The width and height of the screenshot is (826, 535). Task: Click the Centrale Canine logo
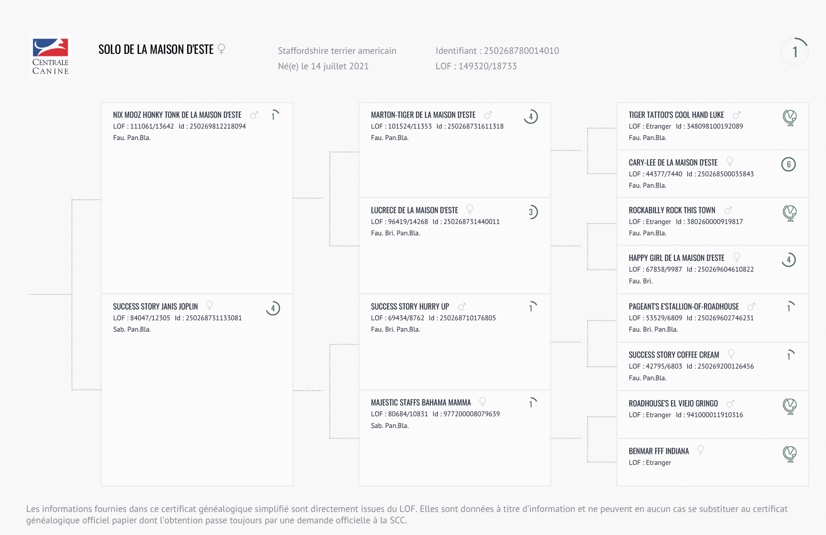tap(51, 56)
